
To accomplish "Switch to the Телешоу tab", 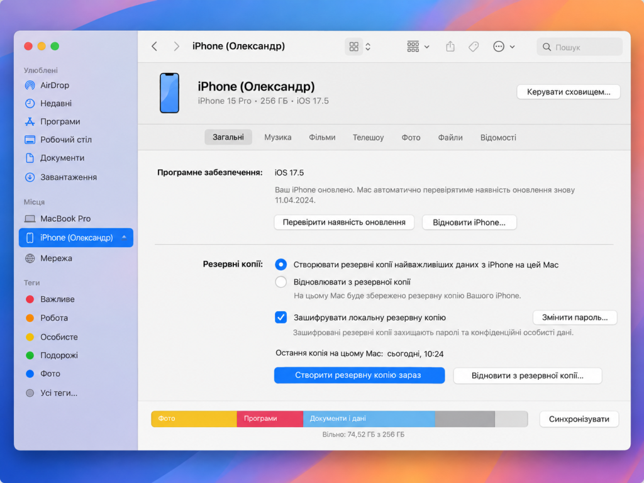I will pos(368,138).
